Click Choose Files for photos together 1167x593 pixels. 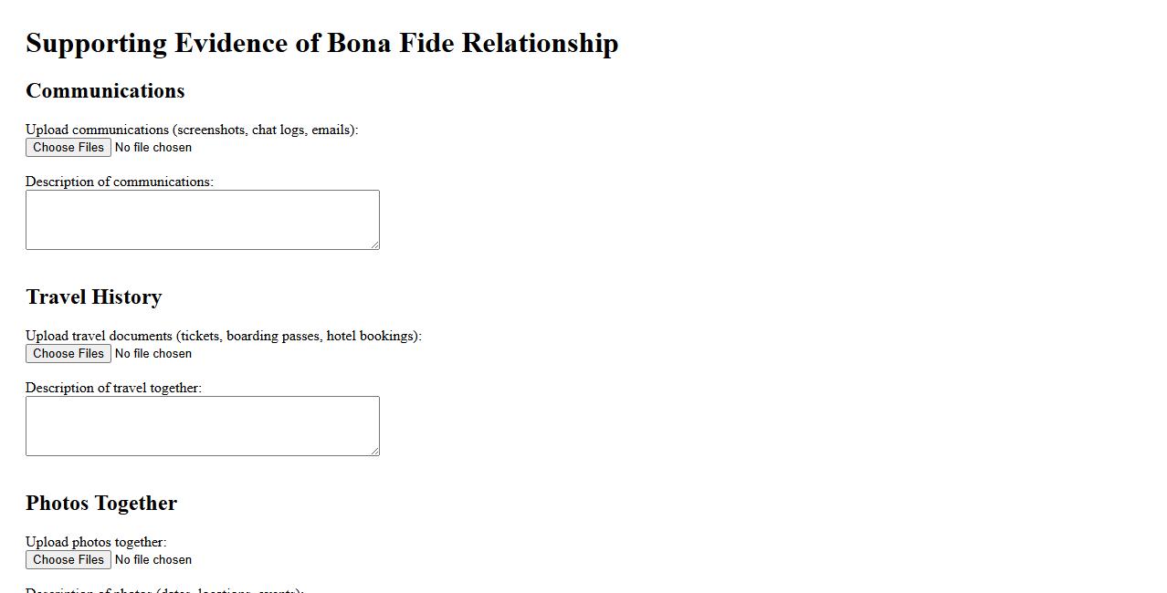(68, 560)
